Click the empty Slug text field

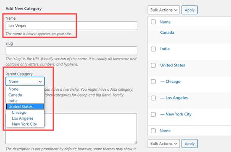pos(71,51)
